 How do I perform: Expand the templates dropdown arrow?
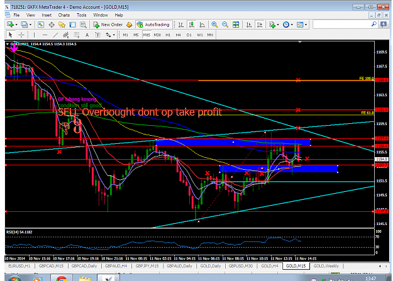(x=306, y=25)
